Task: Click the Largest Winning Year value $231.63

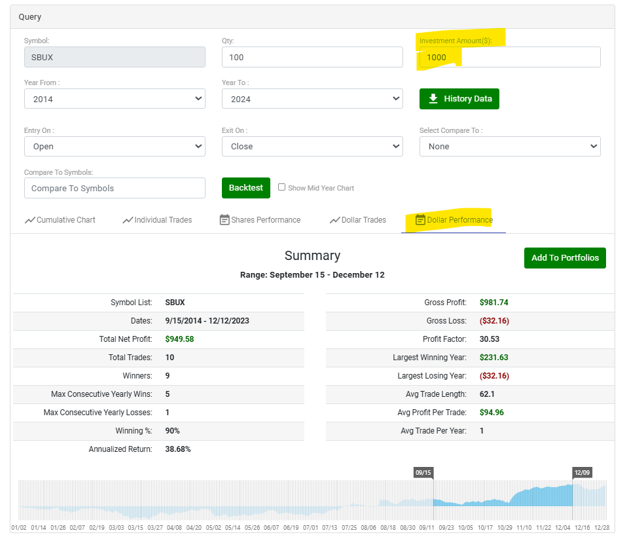Action: [x=494, y=358]
